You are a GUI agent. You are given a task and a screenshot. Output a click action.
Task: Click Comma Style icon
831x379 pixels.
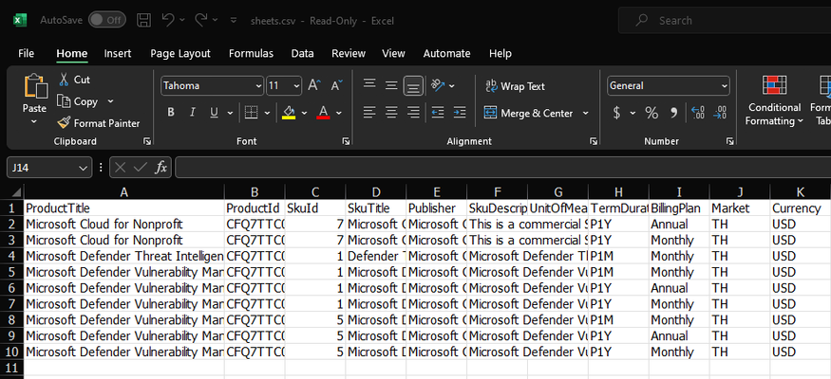pyautogui.click(x=674, y=113)
